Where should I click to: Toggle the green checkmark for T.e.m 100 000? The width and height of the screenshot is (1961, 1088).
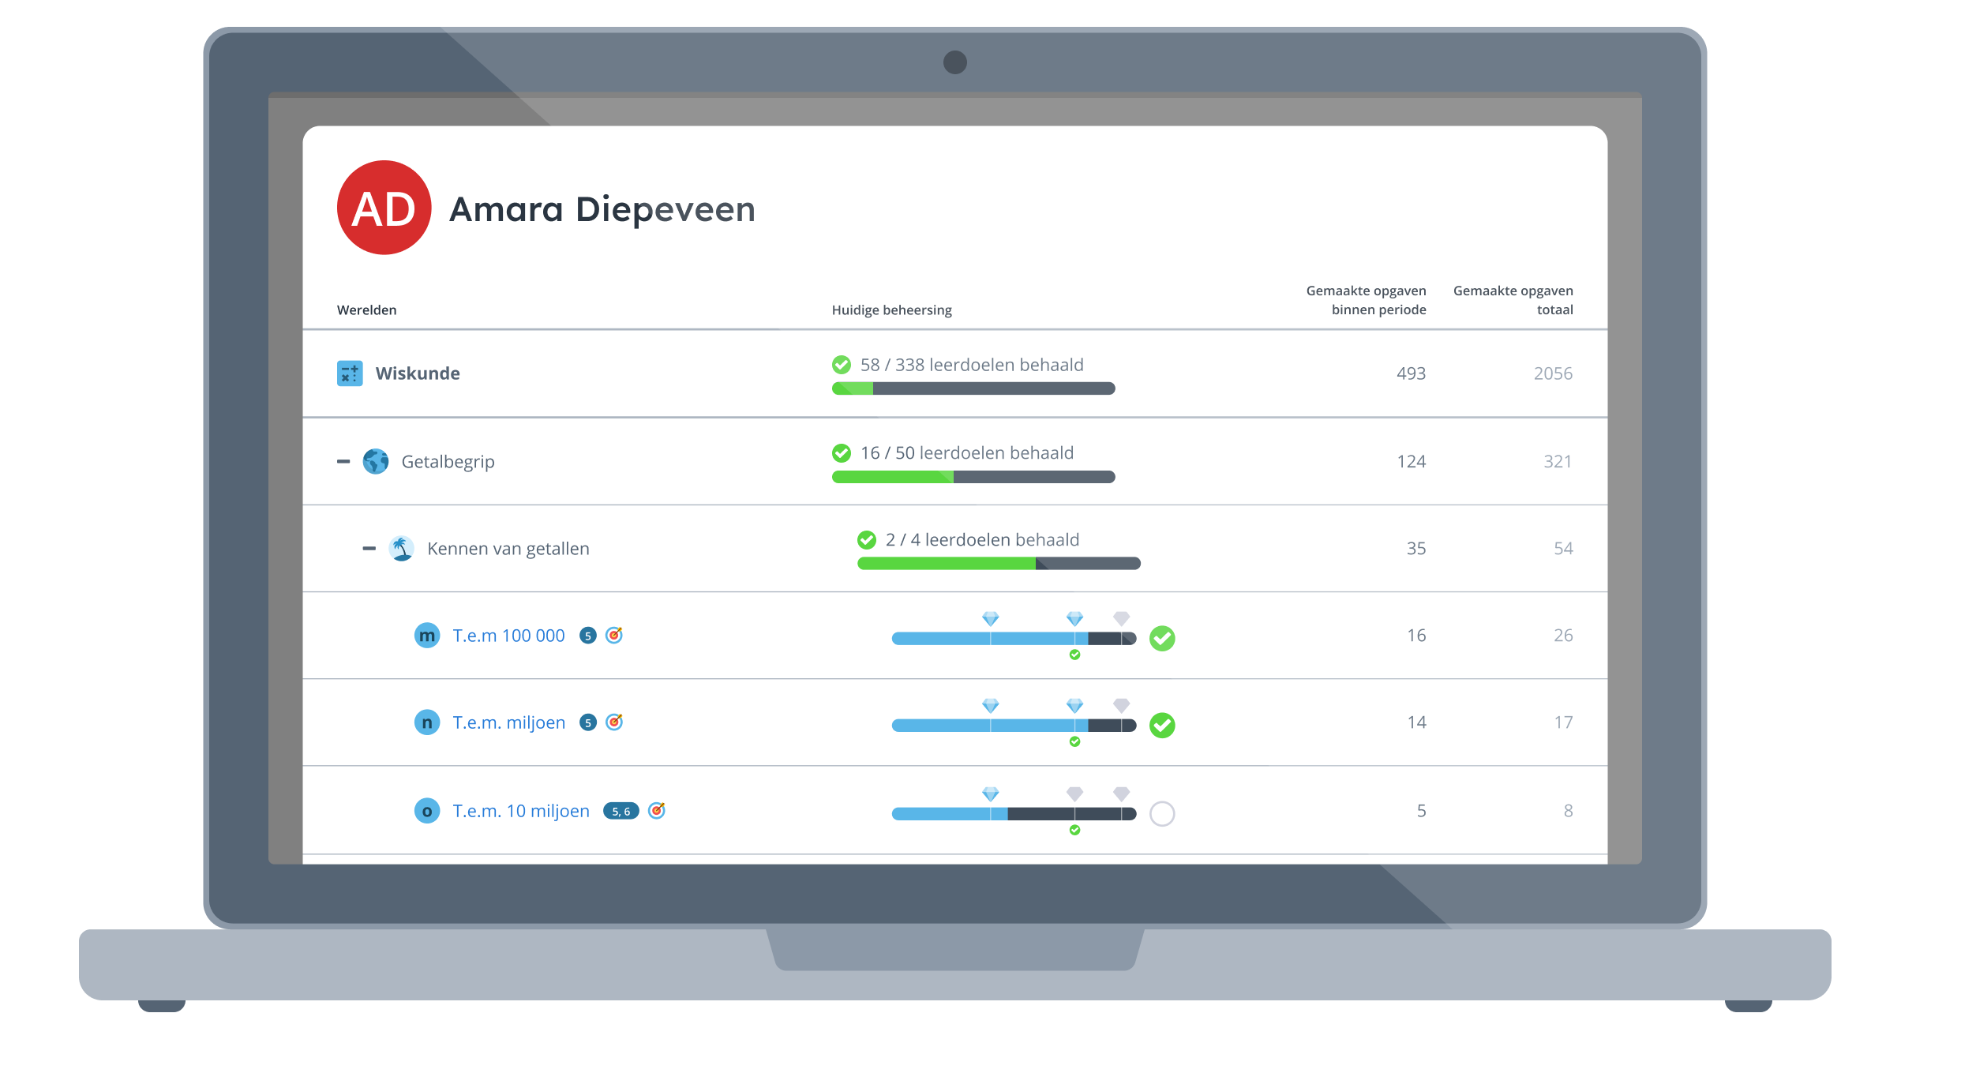point(1162,638)
